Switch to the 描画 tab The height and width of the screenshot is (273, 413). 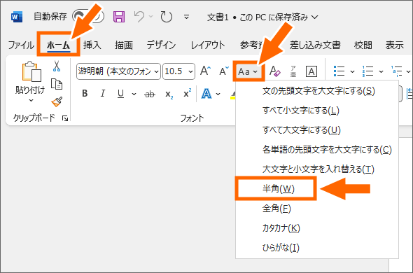point(124,45)
